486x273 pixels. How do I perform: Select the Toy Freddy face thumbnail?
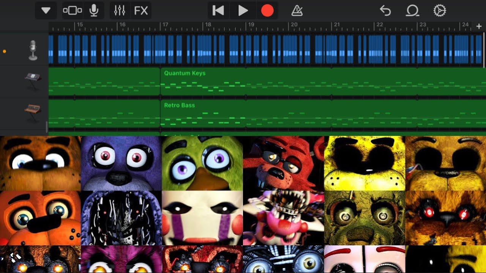[40, 218]
